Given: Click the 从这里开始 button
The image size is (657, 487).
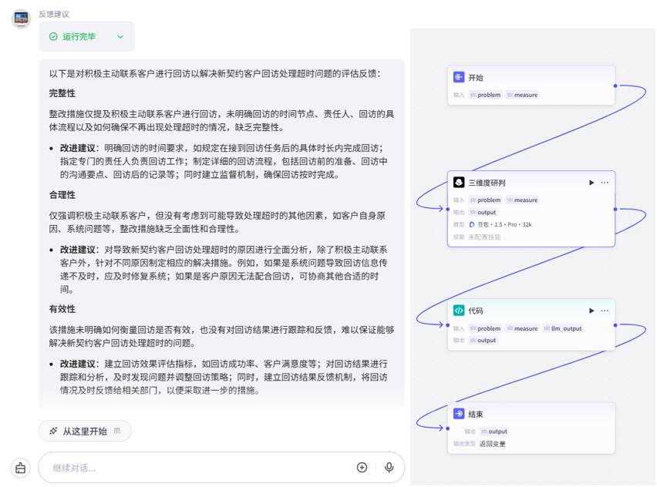Looking at the screenshot, I should 85,431.
